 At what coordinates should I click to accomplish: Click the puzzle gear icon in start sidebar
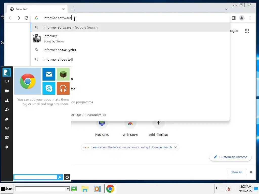point(7,119)
